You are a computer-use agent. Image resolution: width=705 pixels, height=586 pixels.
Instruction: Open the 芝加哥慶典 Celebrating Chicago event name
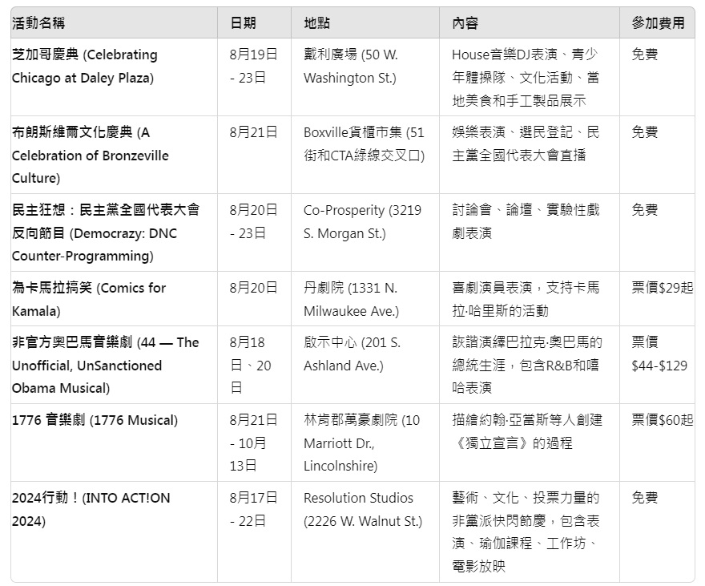tap(84, 67)
